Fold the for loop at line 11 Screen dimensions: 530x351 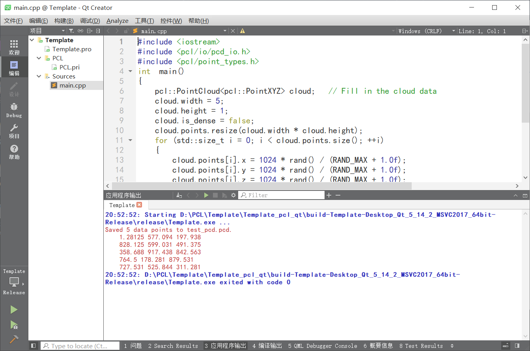131,140
